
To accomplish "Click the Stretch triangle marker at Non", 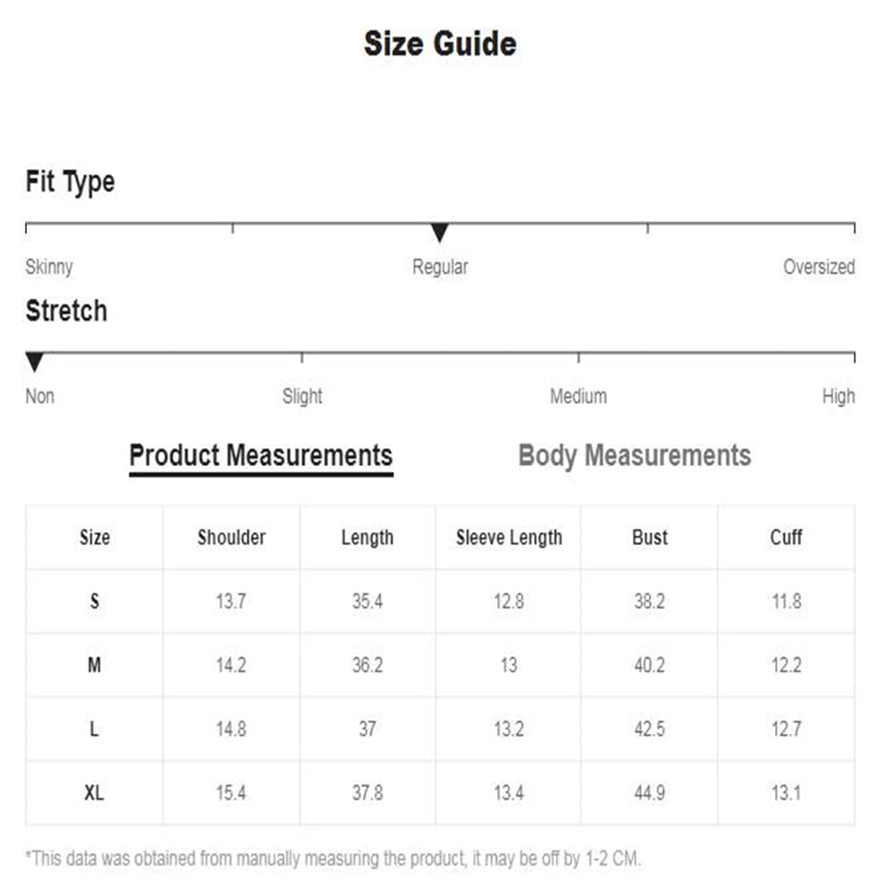I will (35, 362).
